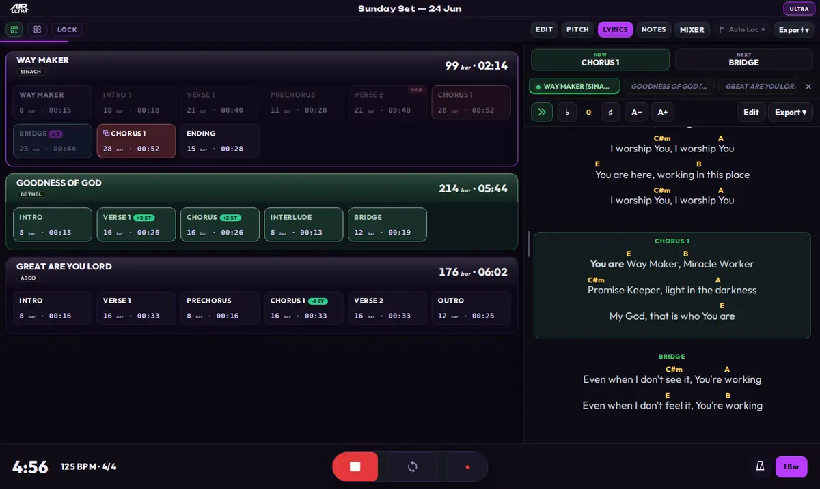This screenshot has height=489, width=820.
Task: Transpose up with the sharp icon
Action: point(610,112)
